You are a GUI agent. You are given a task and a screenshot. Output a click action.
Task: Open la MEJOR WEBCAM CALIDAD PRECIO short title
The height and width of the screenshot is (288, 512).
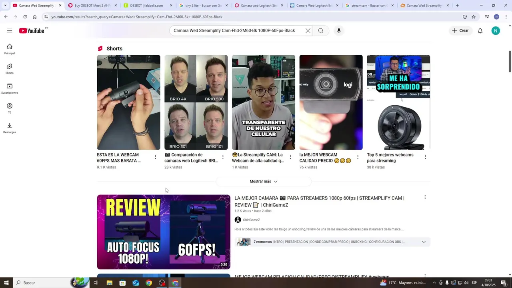[x=325, y=158]
